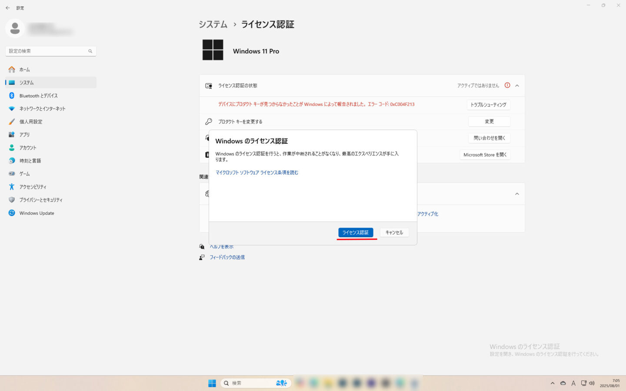Screen dimensions: 626x391
Task: Click the network Wi-Fi icon in sidebar
Action: 12,109
